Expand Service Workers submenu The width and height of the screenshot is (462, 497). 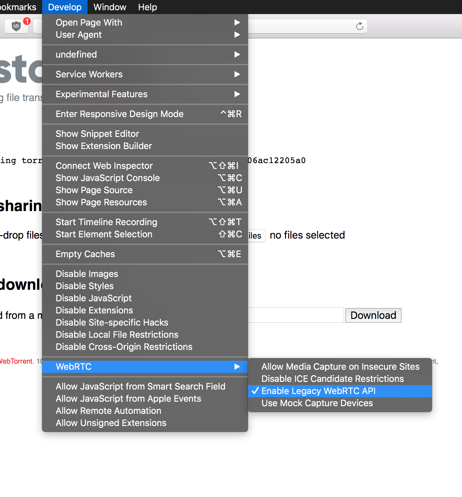(x=145, y=74)
